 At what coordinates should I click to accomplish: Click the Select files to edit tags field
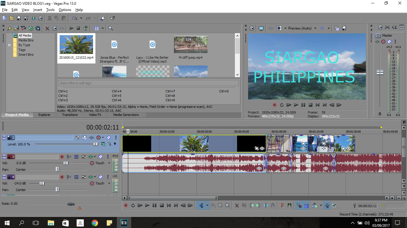148,83
